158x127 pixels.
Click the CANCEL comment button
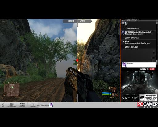pos(143,69)
